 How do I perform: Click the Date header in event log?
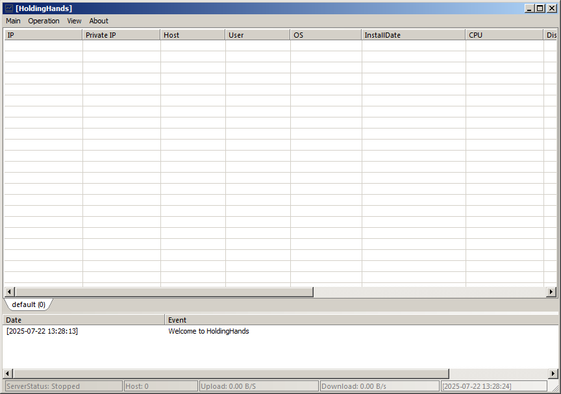point(84,320)
